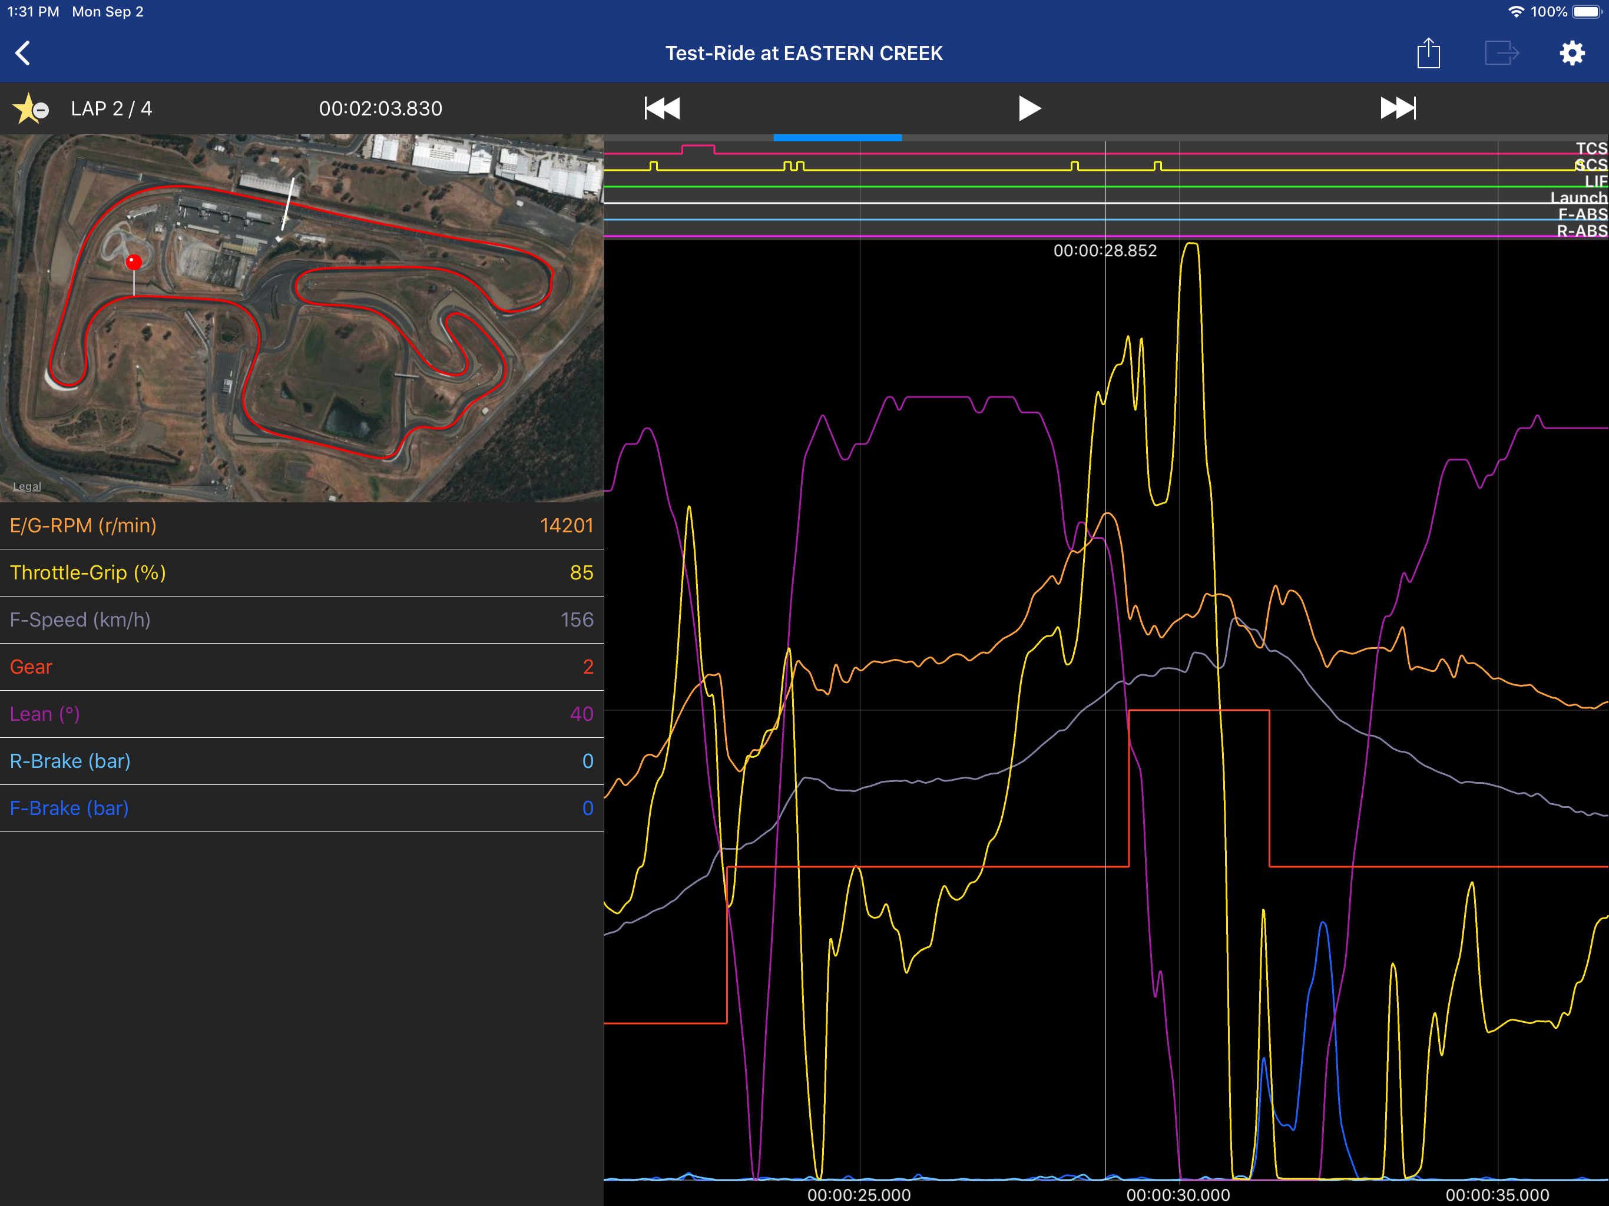Toggle Throttle-Grip channel row
This screenshot has height=1206, width=1609.
301,572
